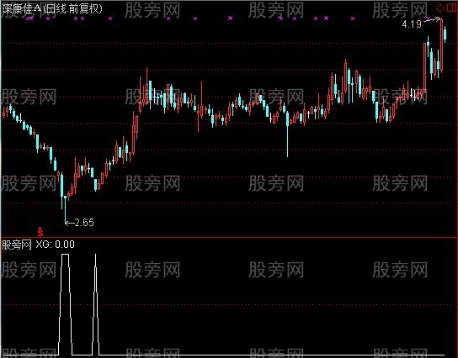Click the red split-window square icon
458x358 pixels.
tap(451, 8)
